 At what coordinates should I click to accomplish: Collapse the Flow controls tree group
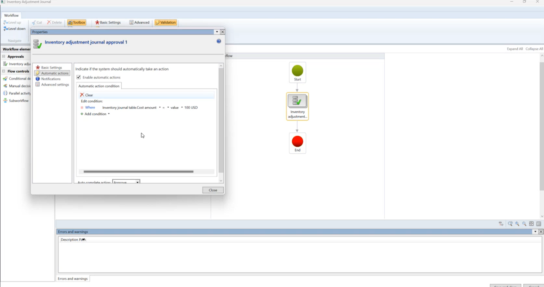point(4,71)
